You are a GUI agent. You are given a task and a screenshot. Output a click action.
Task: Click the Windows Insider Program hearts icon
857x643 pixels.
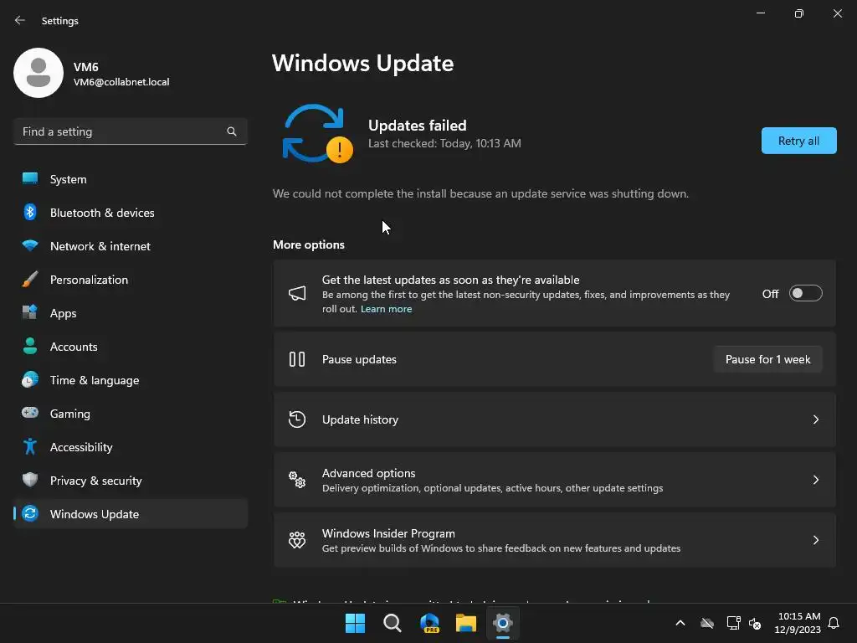pos(297,540)
